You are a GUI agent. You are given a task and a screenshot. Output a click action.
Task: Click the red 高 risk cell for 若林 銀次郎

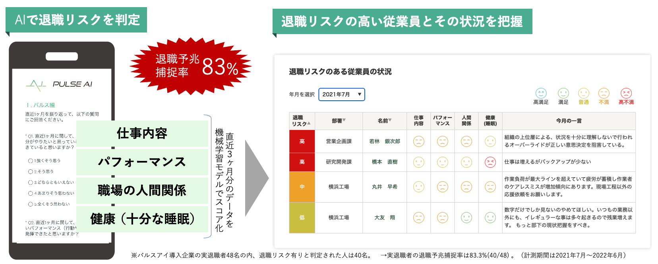tap(302, 142)
